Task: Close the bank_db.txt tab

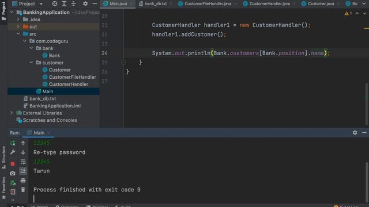Action: tap(171, 4)
